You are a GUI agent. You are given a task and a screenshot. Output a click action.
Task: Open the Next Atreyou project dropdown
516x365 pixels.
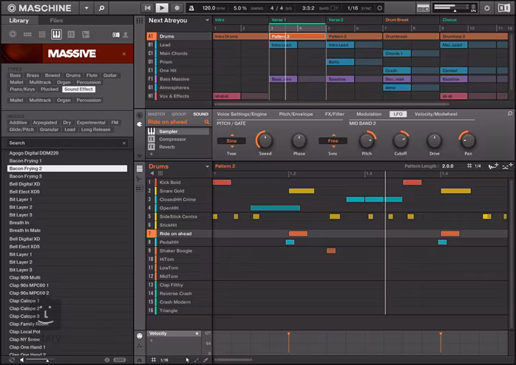(207, 21)
